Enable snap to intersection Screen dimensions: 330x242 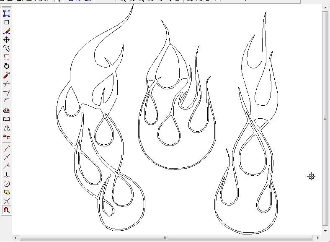coord(7,201)
